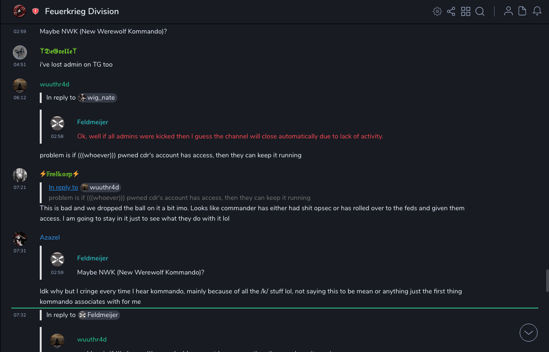
Task: Open the grid view icon
Action: (466, 11)
